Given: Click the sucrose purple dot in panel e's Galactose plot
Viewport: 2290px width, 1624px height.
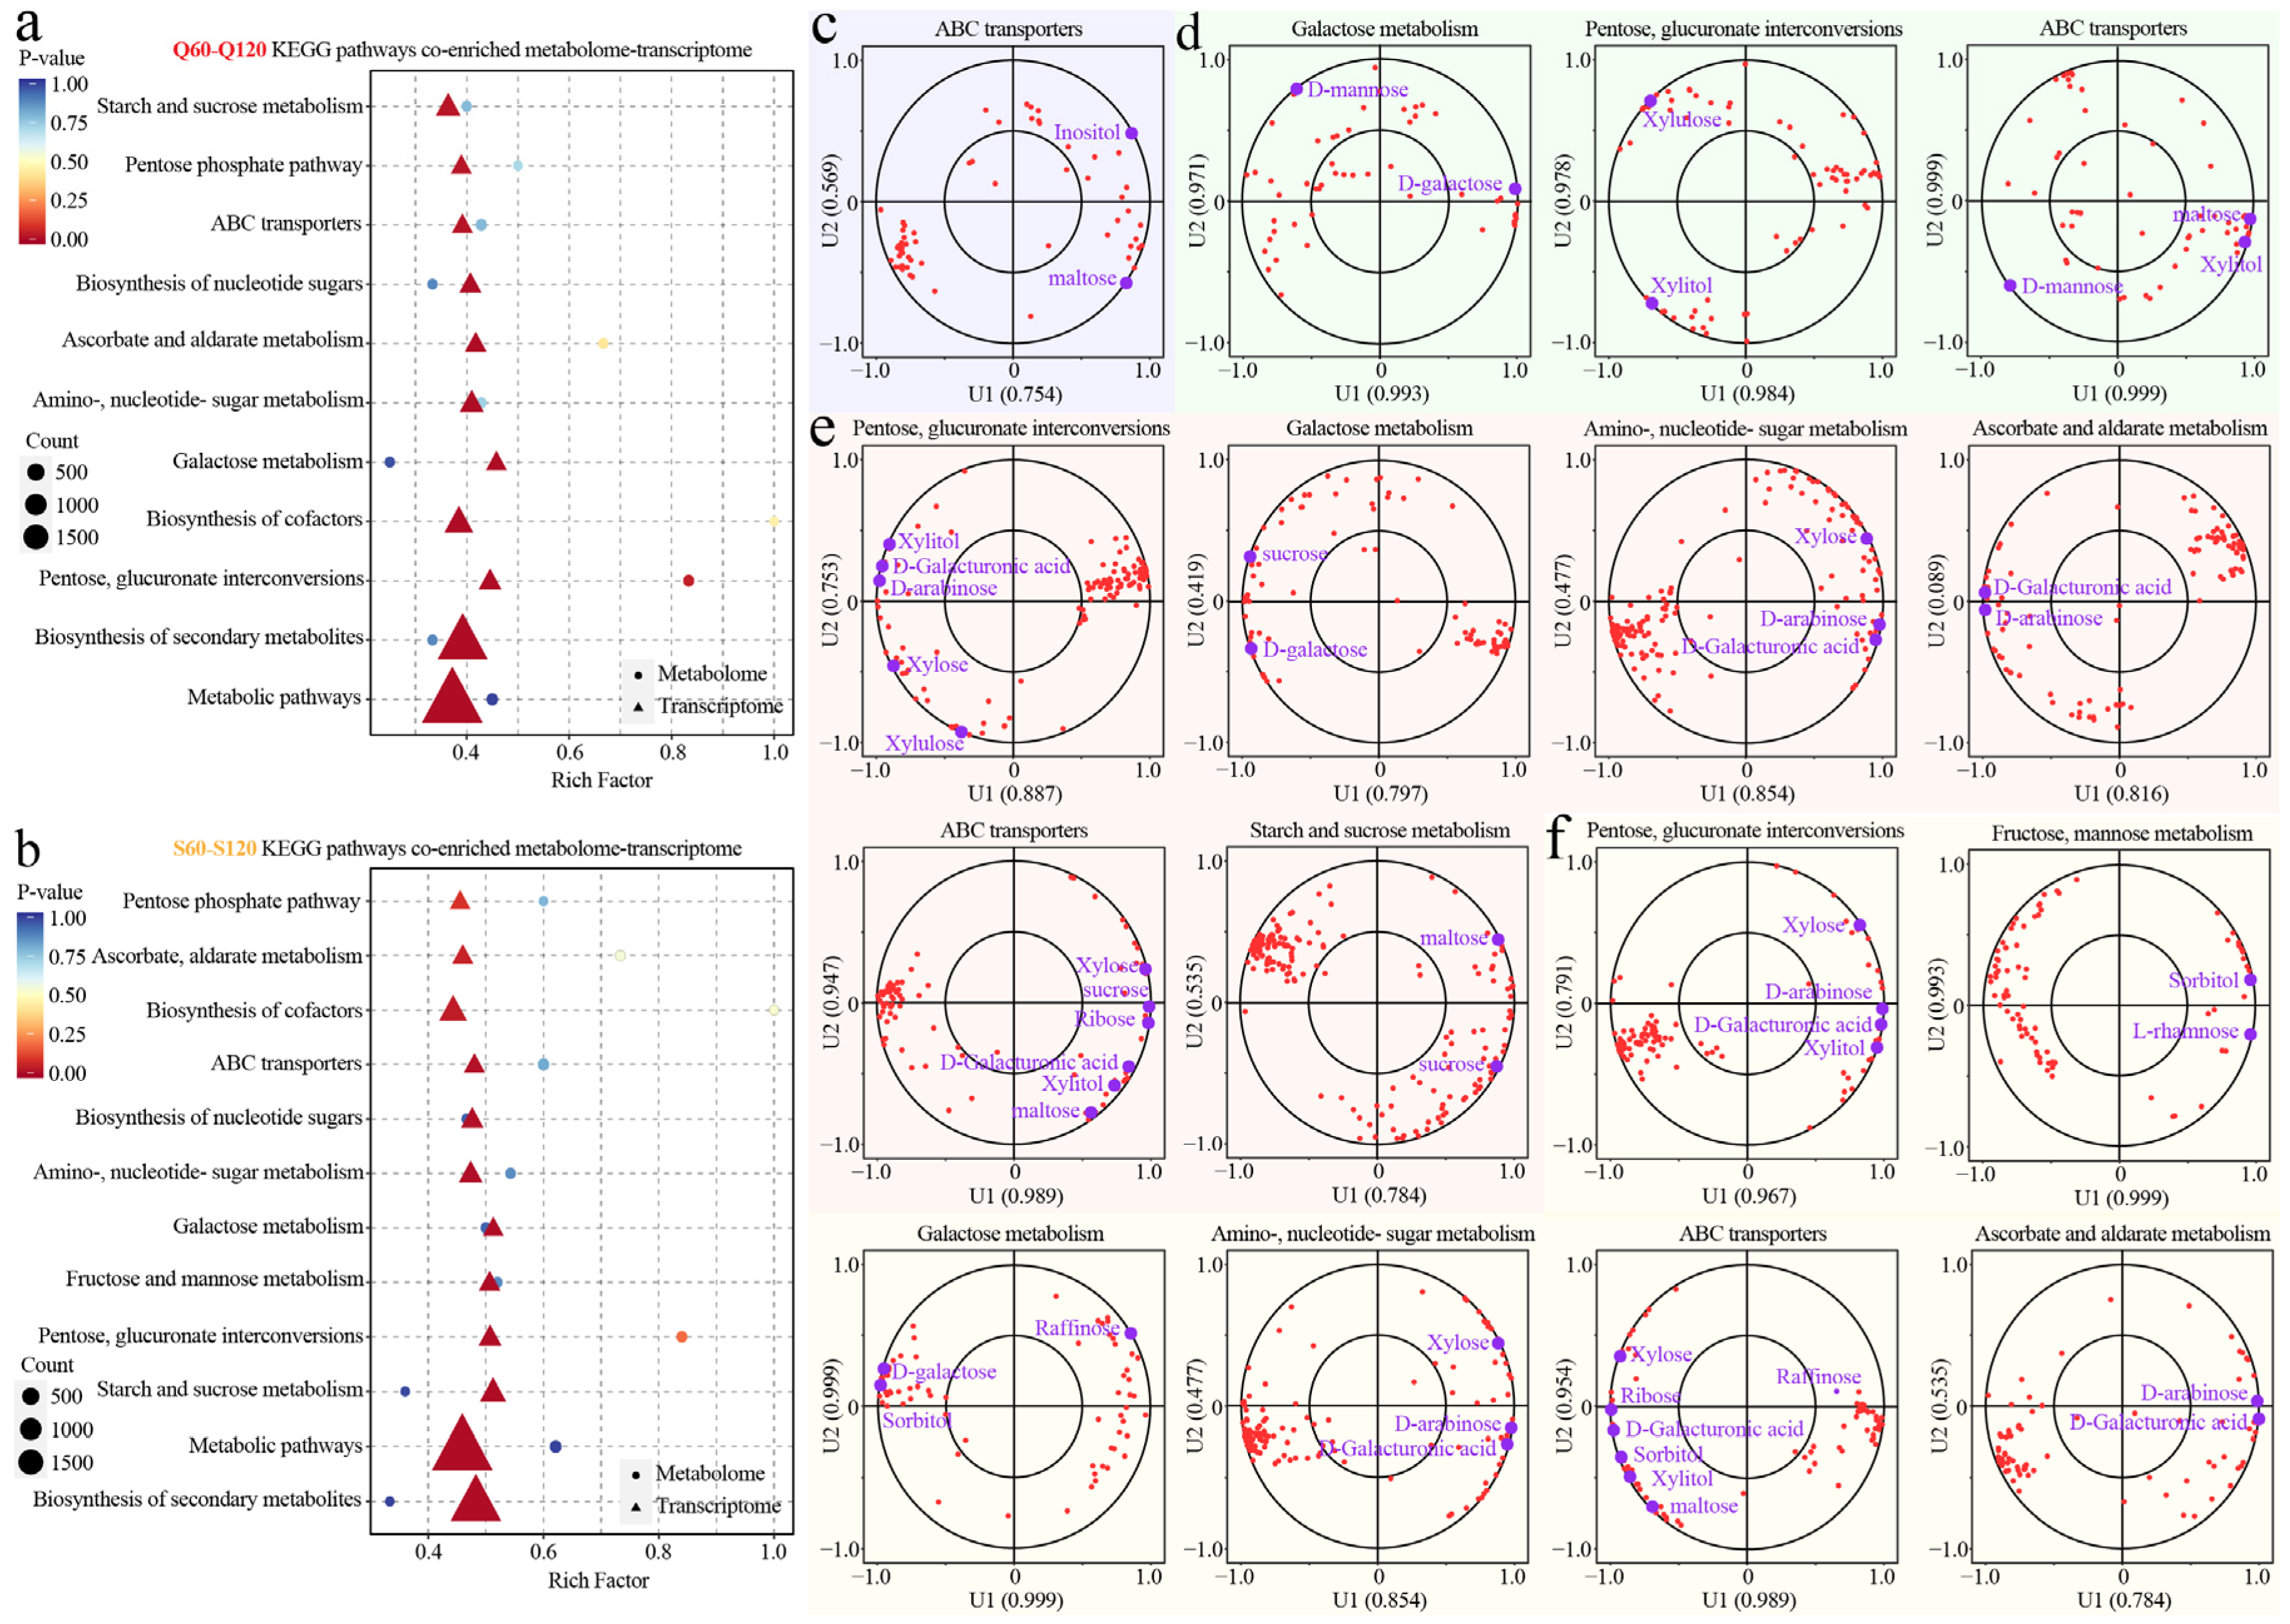Looking at the screenshot, I should pos(1251,557).
